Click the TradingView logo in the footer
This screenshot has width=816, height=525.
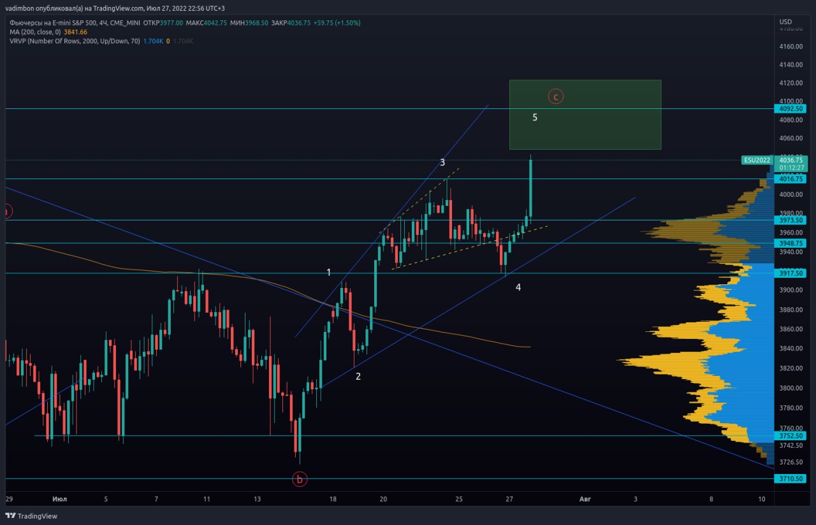[31, 515]
